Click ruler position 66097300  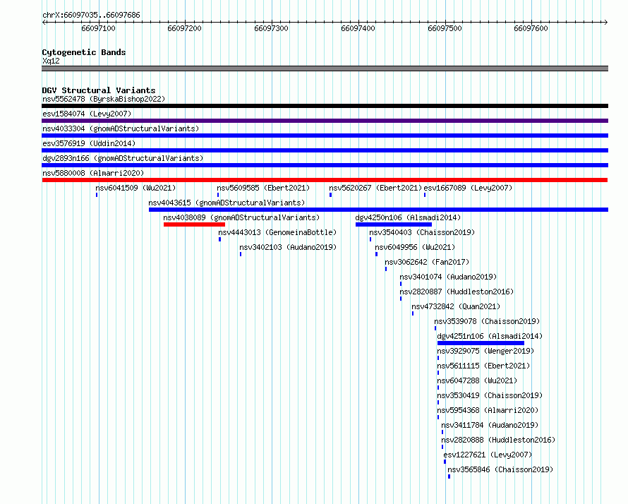click(x=271, y=28)
